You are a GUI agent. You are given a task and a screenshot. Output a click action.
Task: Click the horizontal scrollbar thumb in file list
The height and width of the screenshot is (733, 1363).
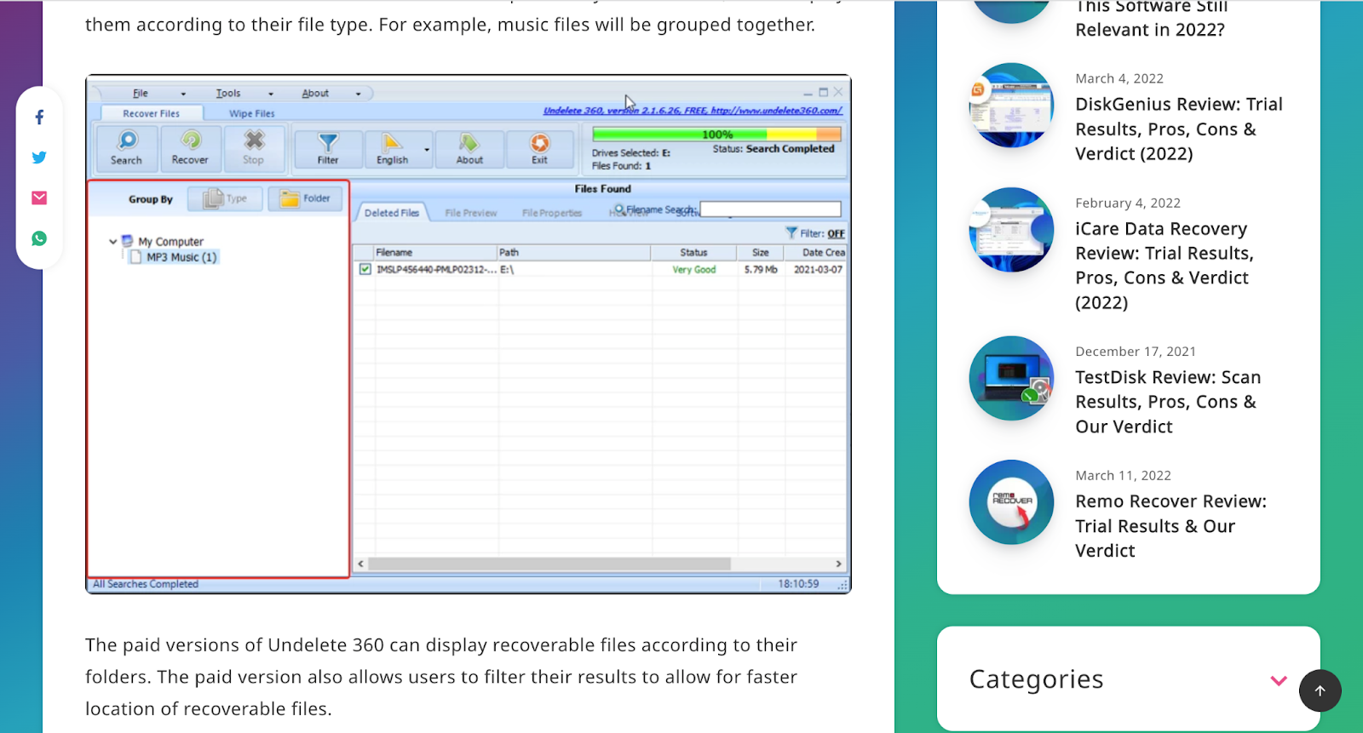point(549,564)
